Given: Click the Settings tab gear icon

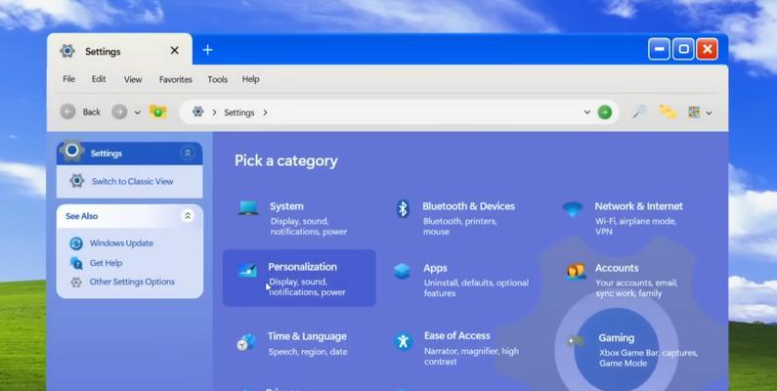Looking at the screenshot, I should 67,51.
